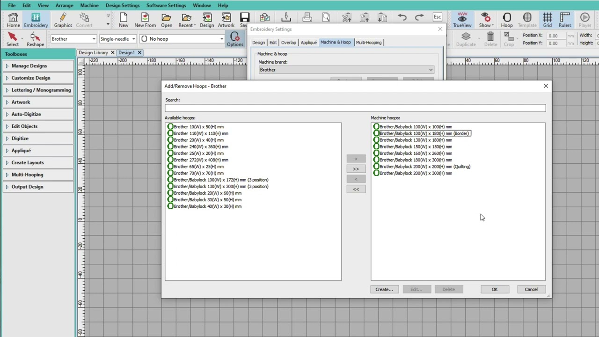Image resolution: width=599 pixels, height=337 pixels.
Task: Switch to the Graphics mode icon
Action: pyautogui.click(x=63, y=20)
